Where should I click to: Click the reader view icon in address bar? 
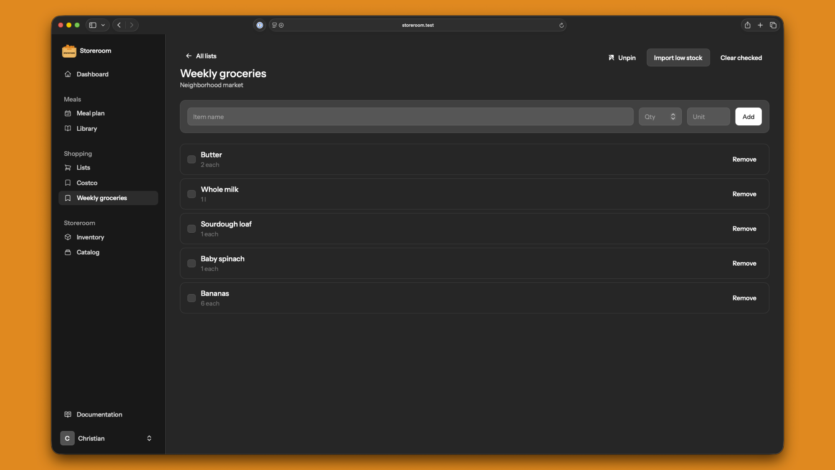[x=274, y=25]
